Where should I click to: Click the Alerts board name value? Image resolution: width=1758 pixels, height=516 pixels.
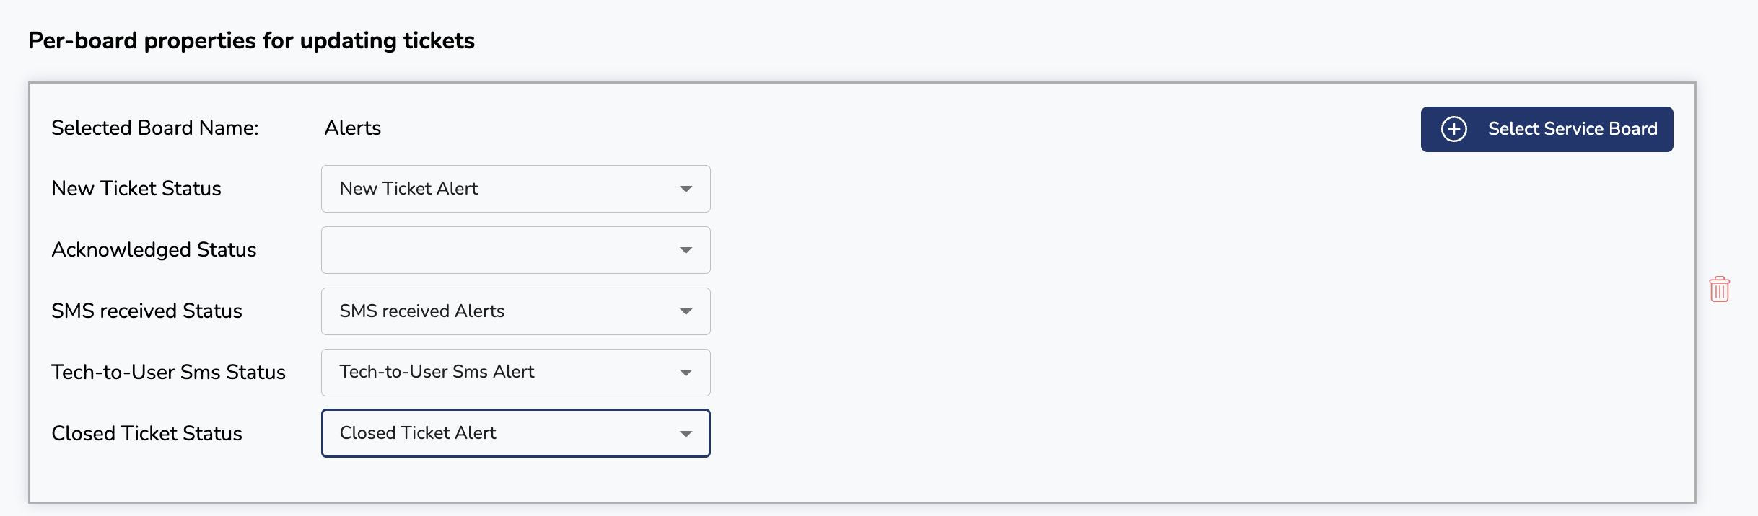352,128
